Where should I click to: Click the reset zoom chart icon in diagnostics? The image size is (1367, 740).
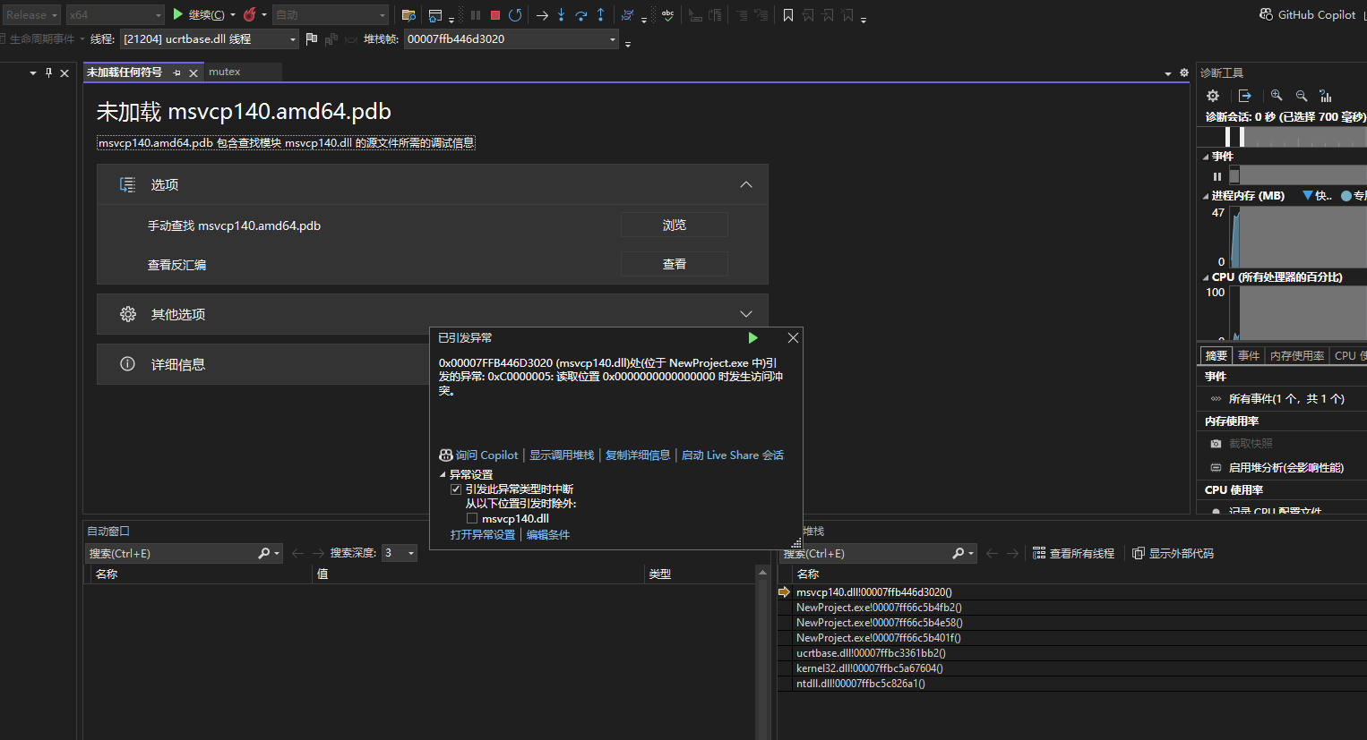click(x=1326, y=96)
